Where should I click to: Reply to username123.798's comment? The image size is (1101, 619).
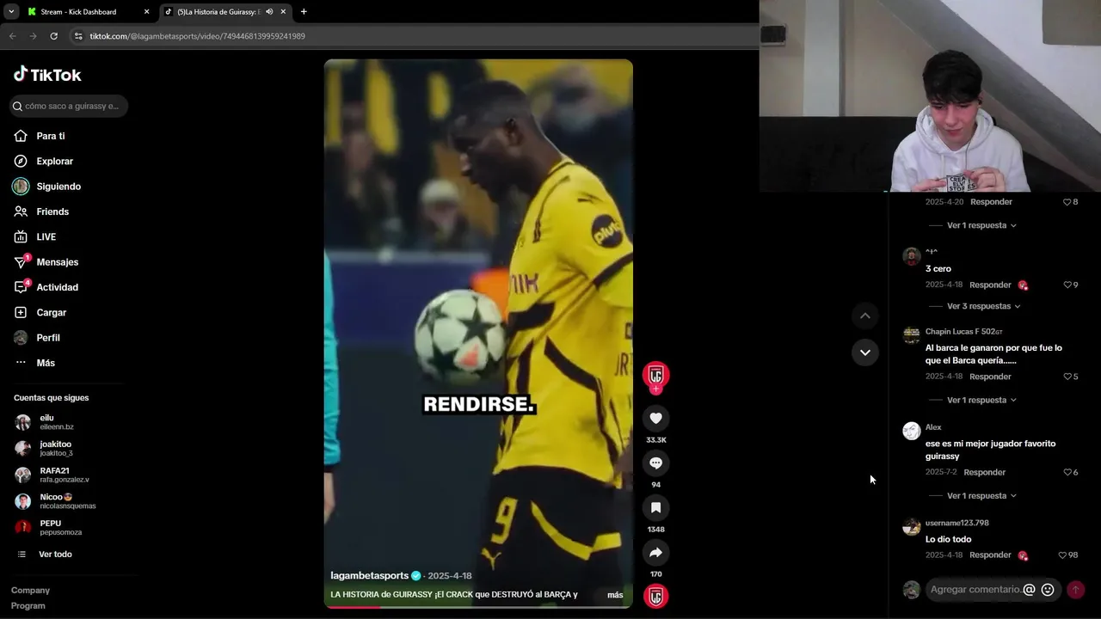pyautogui.click(x=990, y=555)
